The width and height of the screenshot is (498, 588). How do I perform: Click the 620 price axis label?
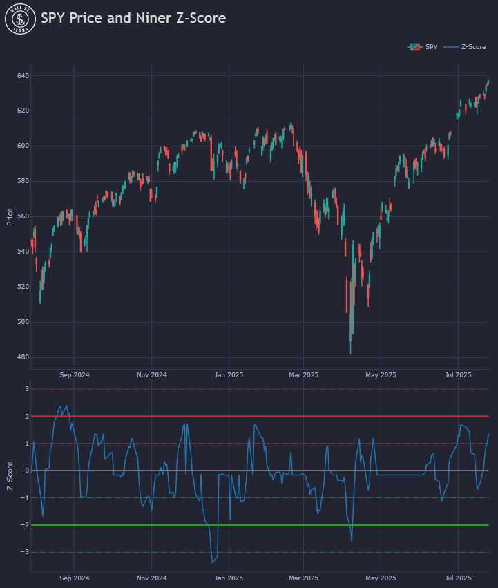pyautogui.click(x=23, y=111)
